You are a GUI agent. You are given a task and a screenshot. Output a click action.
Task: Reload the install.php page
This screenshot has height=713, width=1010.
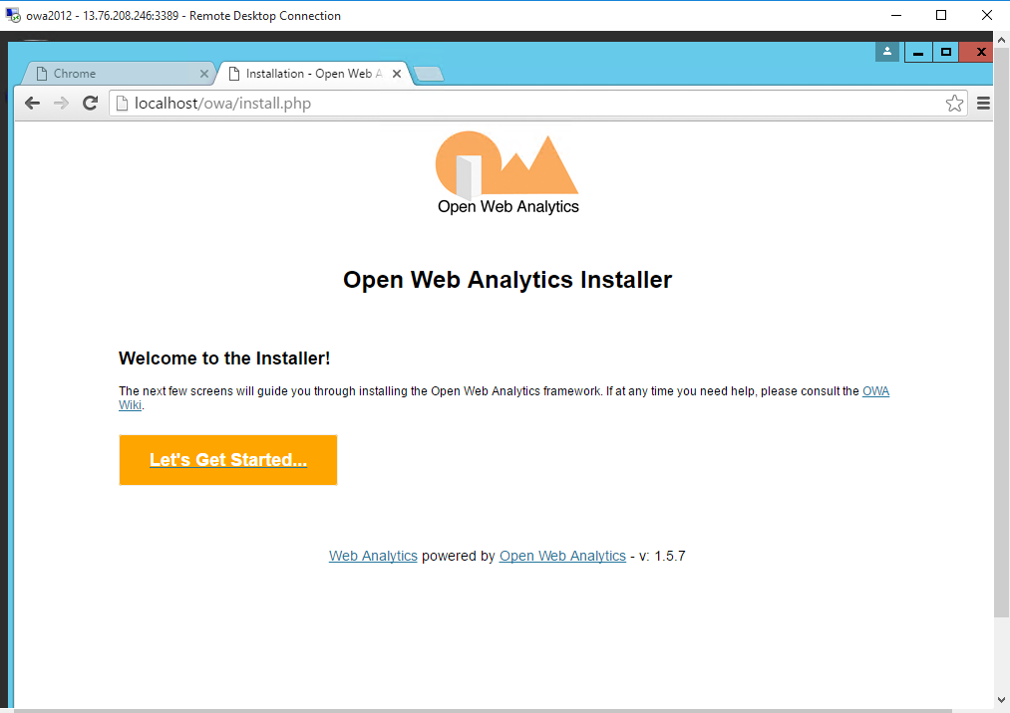click(x=90, y=103)
